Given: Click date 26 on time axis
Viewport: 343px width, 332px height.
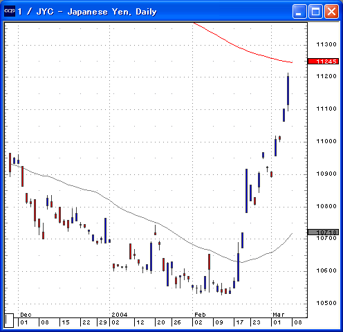Looking at the screenshot, I should pyautogui.click(x=177, y=322).
